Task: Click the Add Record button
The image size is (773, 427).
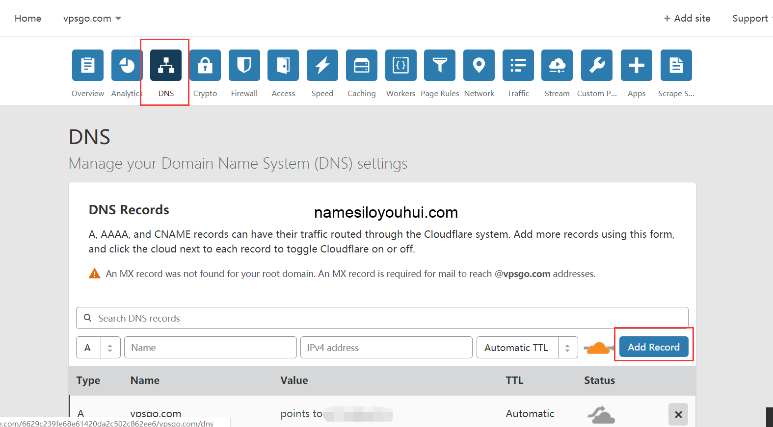Action: point(654,347)
